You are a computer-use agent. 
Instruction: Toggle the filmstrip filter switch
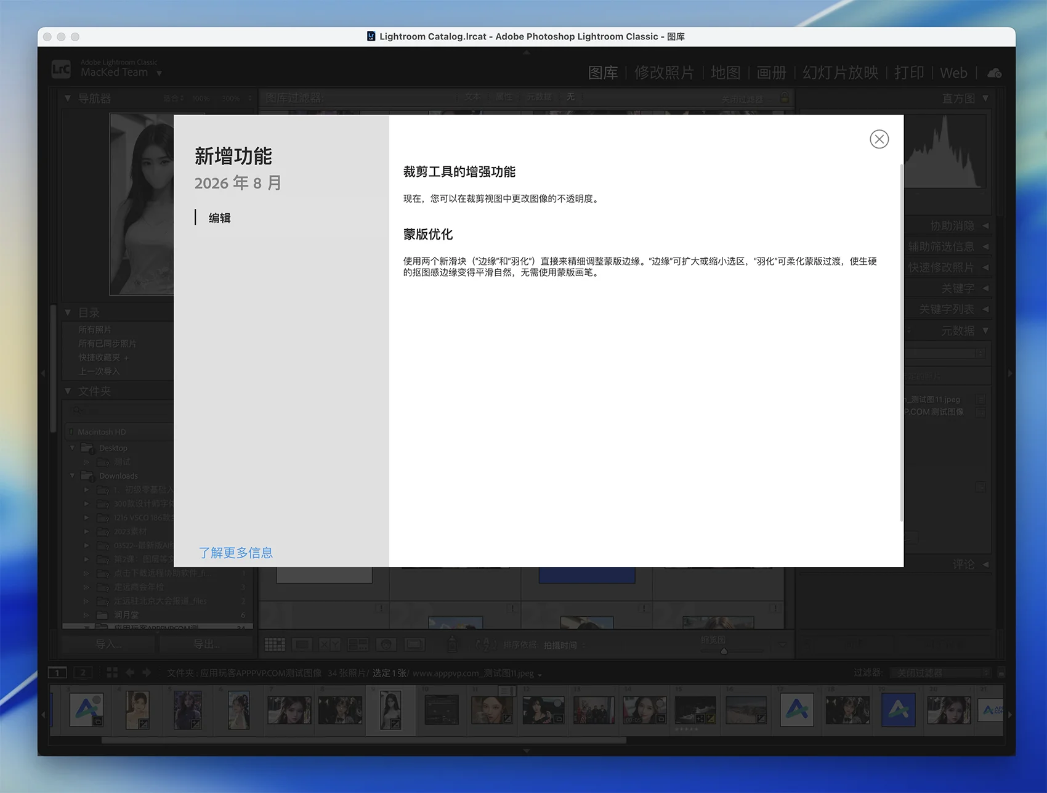pyautogui.click(x=1001, y=673)
